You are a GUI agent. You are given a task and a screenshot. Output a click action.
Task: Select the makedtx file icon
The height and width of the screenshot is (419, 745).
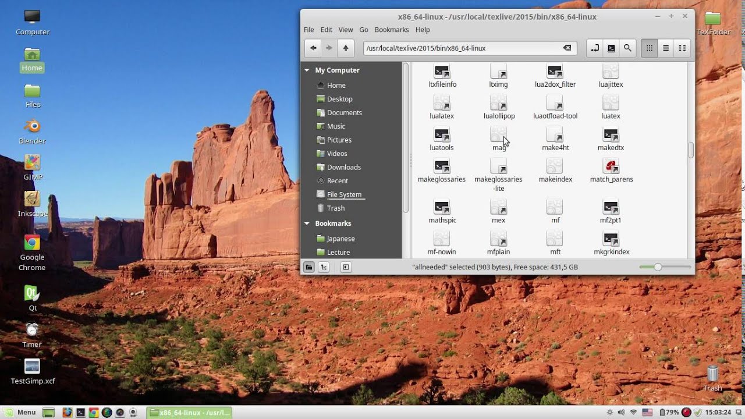click(x=611, y=135)
